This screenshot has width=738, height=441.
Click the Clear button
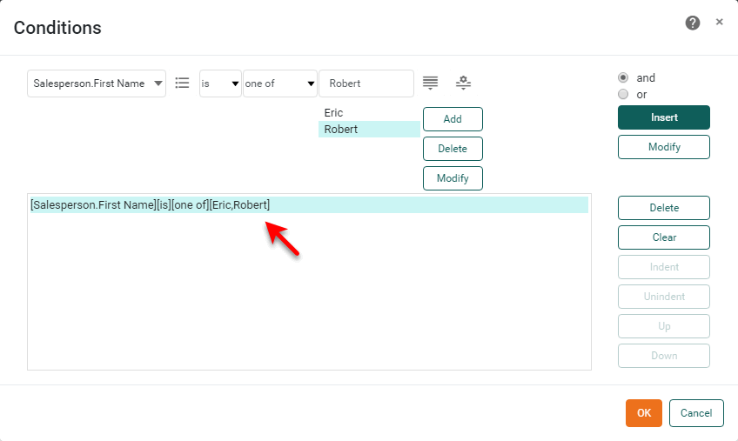pyautogui.click(x=663, y=237)
